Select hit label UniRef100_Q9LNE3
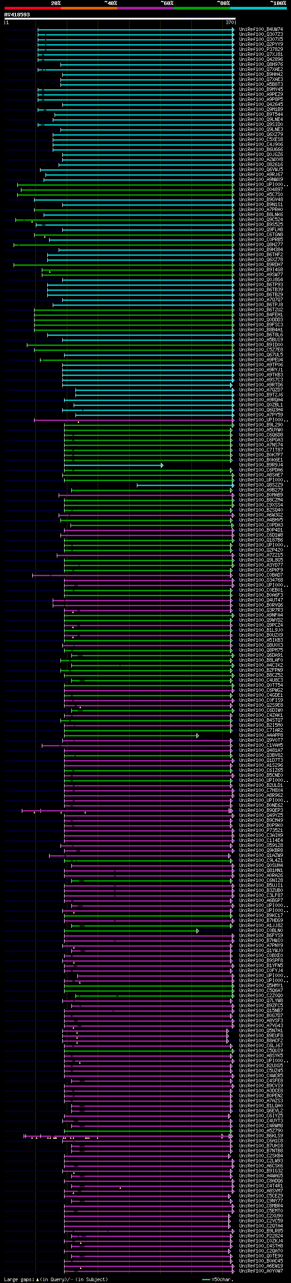This screenshot has width=291, height=1283. 261,130
